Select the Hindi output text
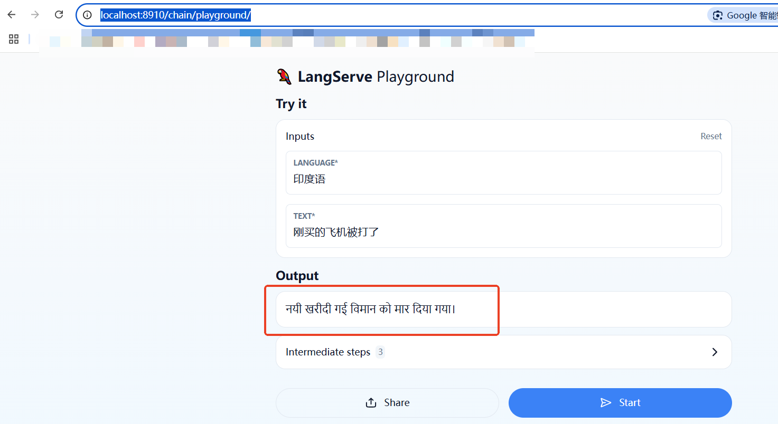778x424 pixels. 370,309
